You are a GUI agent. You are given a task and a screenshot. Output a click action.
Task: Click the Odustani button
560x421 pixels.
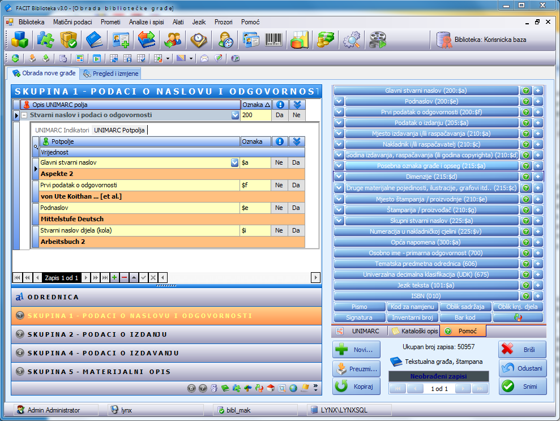pyautogui.click(x=523, y=368)
